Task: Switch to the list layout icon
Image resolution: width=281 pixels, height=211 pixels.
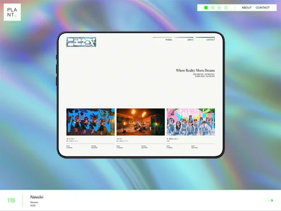Action: pos(212,8)
